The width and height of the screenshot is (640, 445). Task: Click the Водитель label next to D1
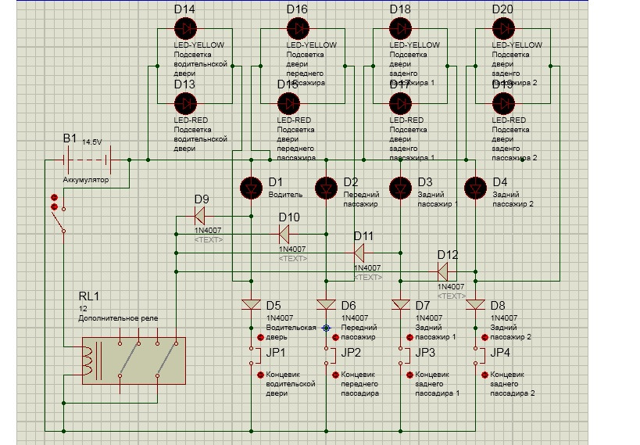[285, 195]
